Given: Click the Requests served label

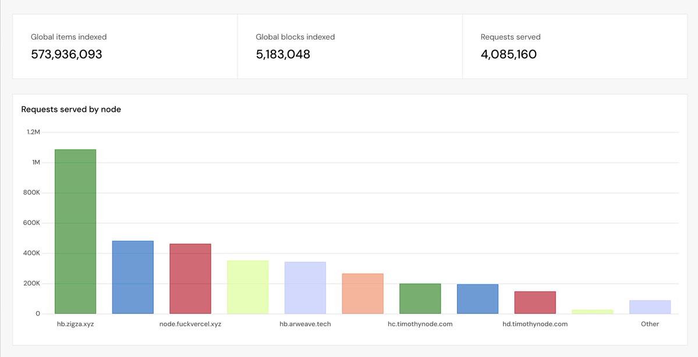Looking at the screenshot, I should click(x=511, y=37).
